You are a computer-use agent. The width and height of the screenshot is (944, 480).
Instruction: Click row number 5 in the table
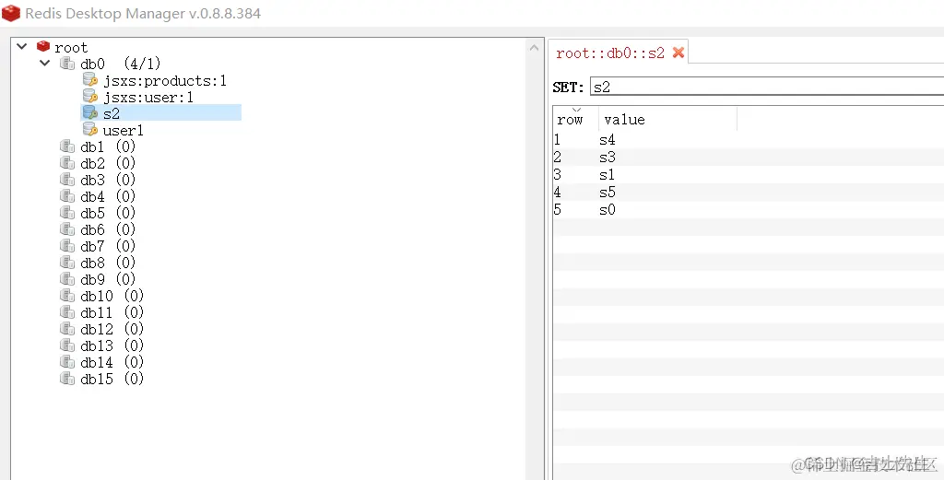(x=558, y=210)
